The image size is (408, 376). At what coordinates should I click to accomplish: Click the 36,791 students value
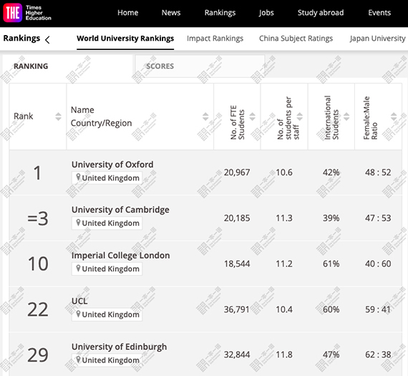236,310
